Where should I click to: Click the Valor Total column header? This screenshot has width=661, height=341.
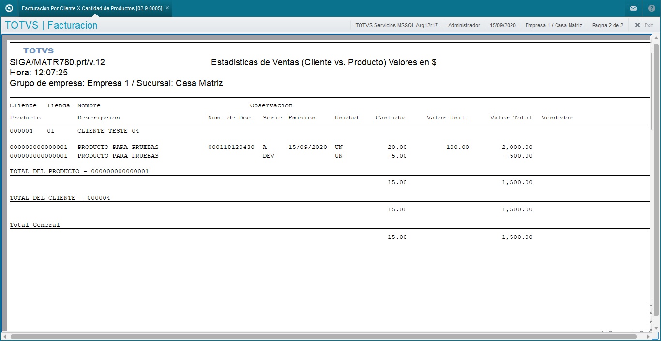pos(511,118)
